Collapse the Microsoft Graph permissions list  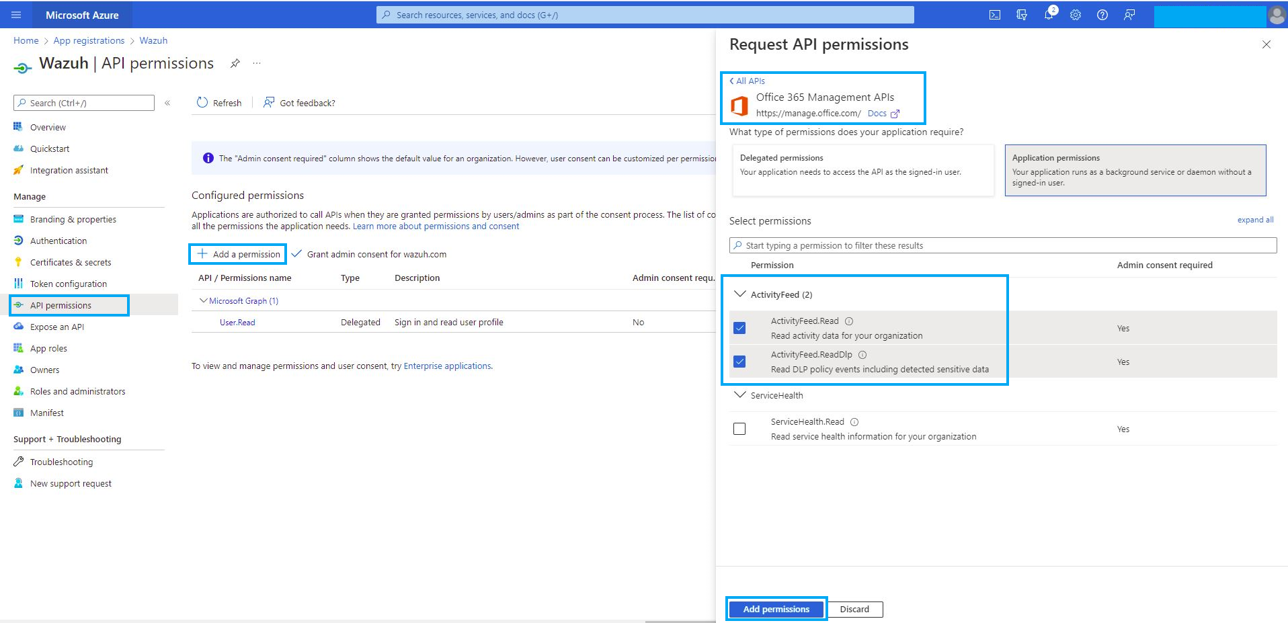tap(204, 300)
